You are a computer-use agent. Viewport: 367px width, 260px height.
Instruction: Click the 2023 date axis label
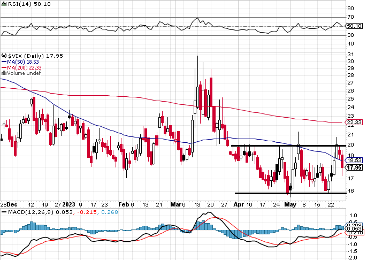pyautogui.click(x=68, y=204)
